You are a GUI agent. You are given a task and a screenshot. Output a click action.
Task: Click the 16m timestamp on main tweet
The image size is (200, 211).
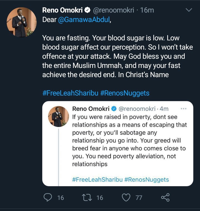(147, 10)
